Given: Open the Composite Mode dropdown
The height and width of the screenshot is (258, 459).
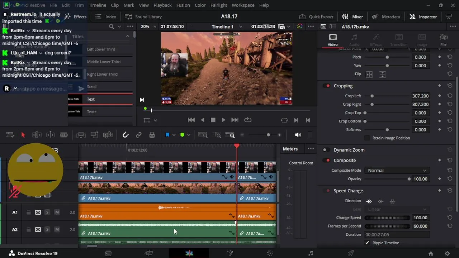Looking at the screenshot, I should [397, 171].
